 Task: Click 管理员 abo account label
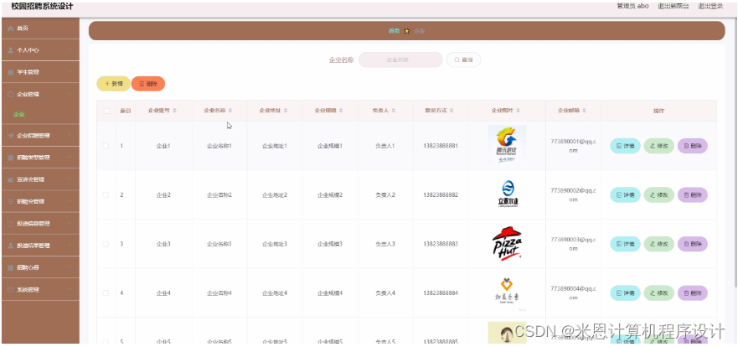coord(632,6)
